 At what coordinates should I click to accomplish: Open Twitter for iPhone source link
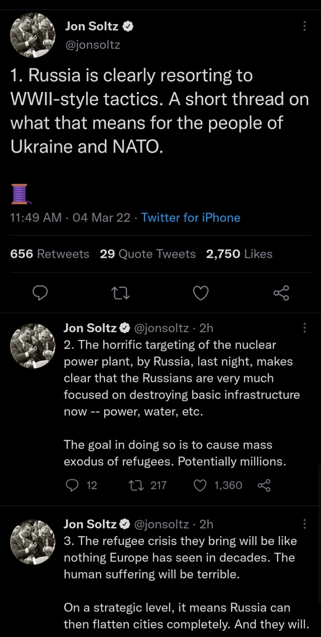[x=191, y=218]
